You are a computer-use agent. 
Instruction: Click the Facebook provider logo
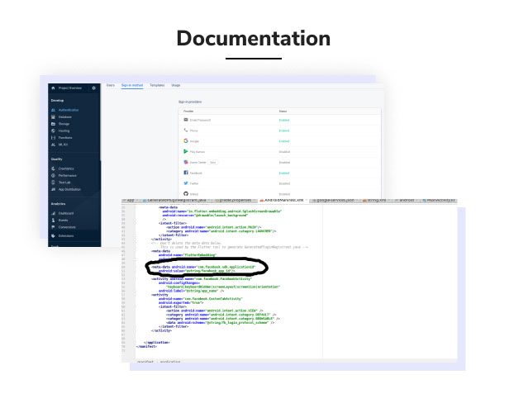coord(186,173)
